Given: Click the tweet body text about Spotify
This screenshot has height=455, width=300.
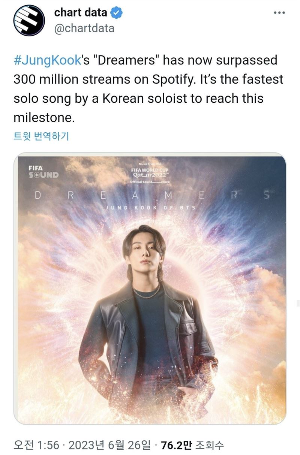Looking at the screenshot, I should click(x=148, y=89).
